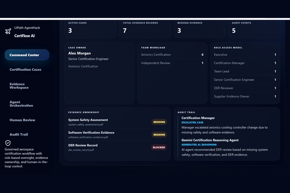The image size is (290, 193).
Task: Click the Audit Trail panel header
Action: [x=186, y=112]
